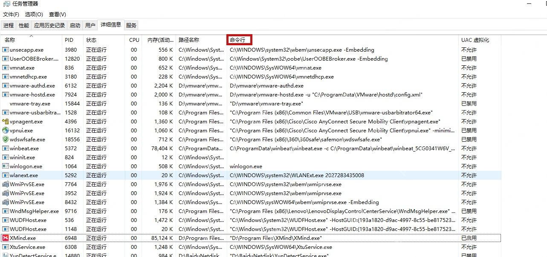
Task: Click the XtuService.exe process icon
Action: [x=6, y=247]
